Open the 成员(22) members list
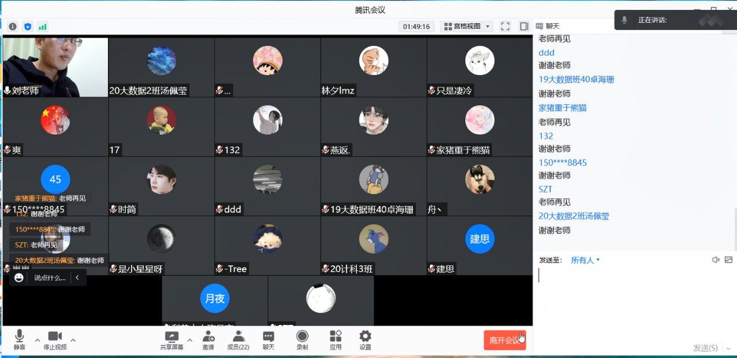The height and width of the screenshot is (358, 737). tap(238, 340)
